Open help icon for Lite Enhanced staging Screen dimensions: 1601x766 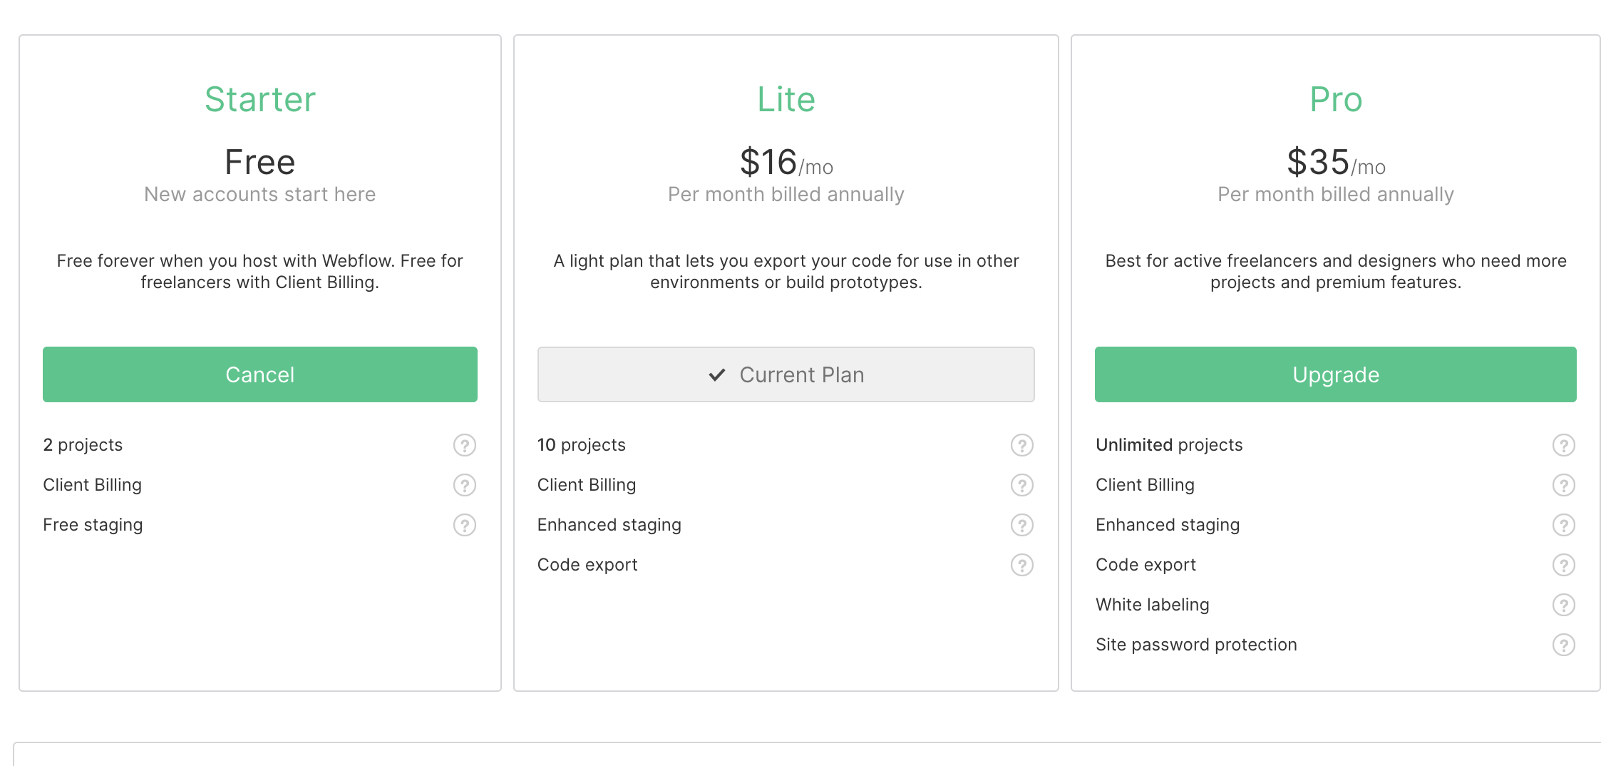(x=1022, y=525)
